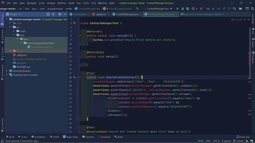Click the Git Update Project arrow
The image size is (255, 143).
click(214, 9)
